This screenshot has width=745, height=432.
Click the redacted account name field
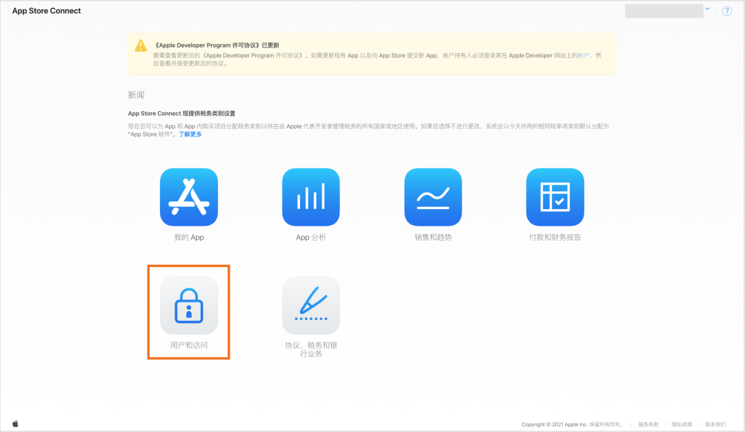point(664,11)
